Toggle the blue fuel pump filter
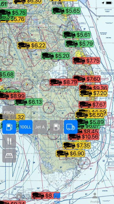The height and width of the screenshot is (204, 114). coord(9,127)
